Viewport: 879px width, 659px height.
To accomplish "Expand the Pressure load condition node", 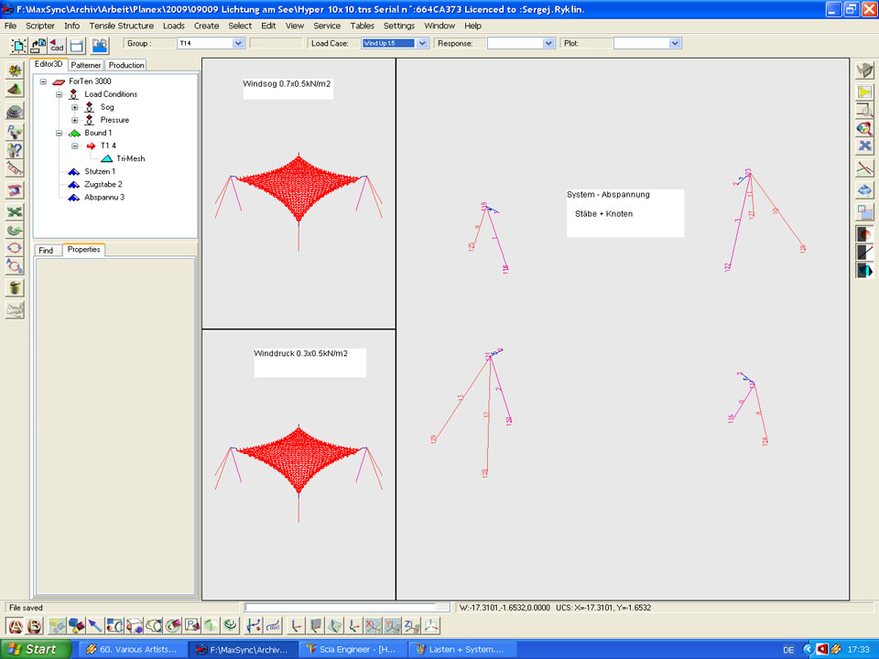I will [75, 120].
